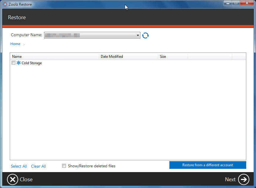Screen dimensions: 256x188
Task: Click the circled X Close icon at bottom
Action: (13, 179)
